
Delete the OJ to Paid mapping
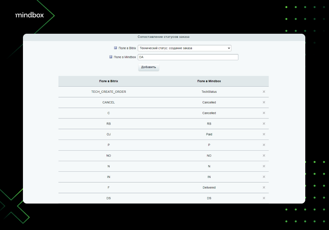264,134
